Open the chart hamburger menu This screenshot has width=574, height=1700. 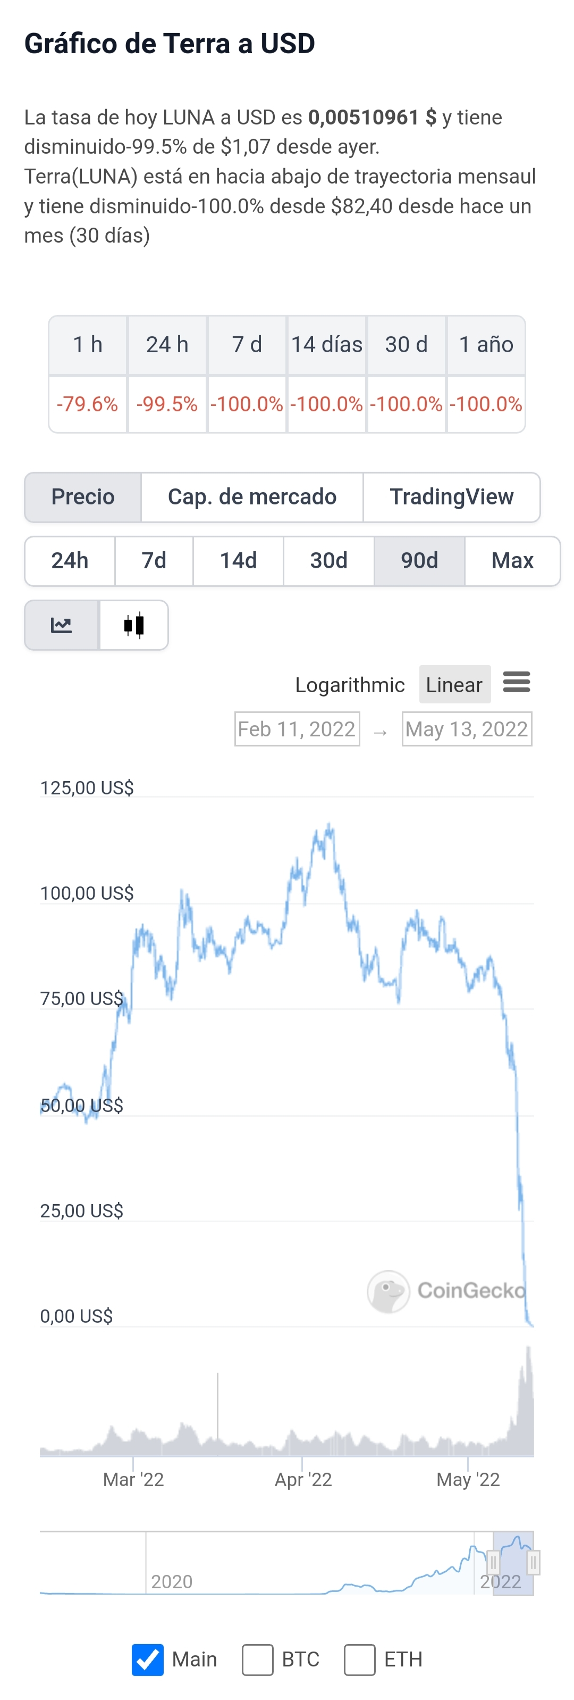[x=516, y=682]
